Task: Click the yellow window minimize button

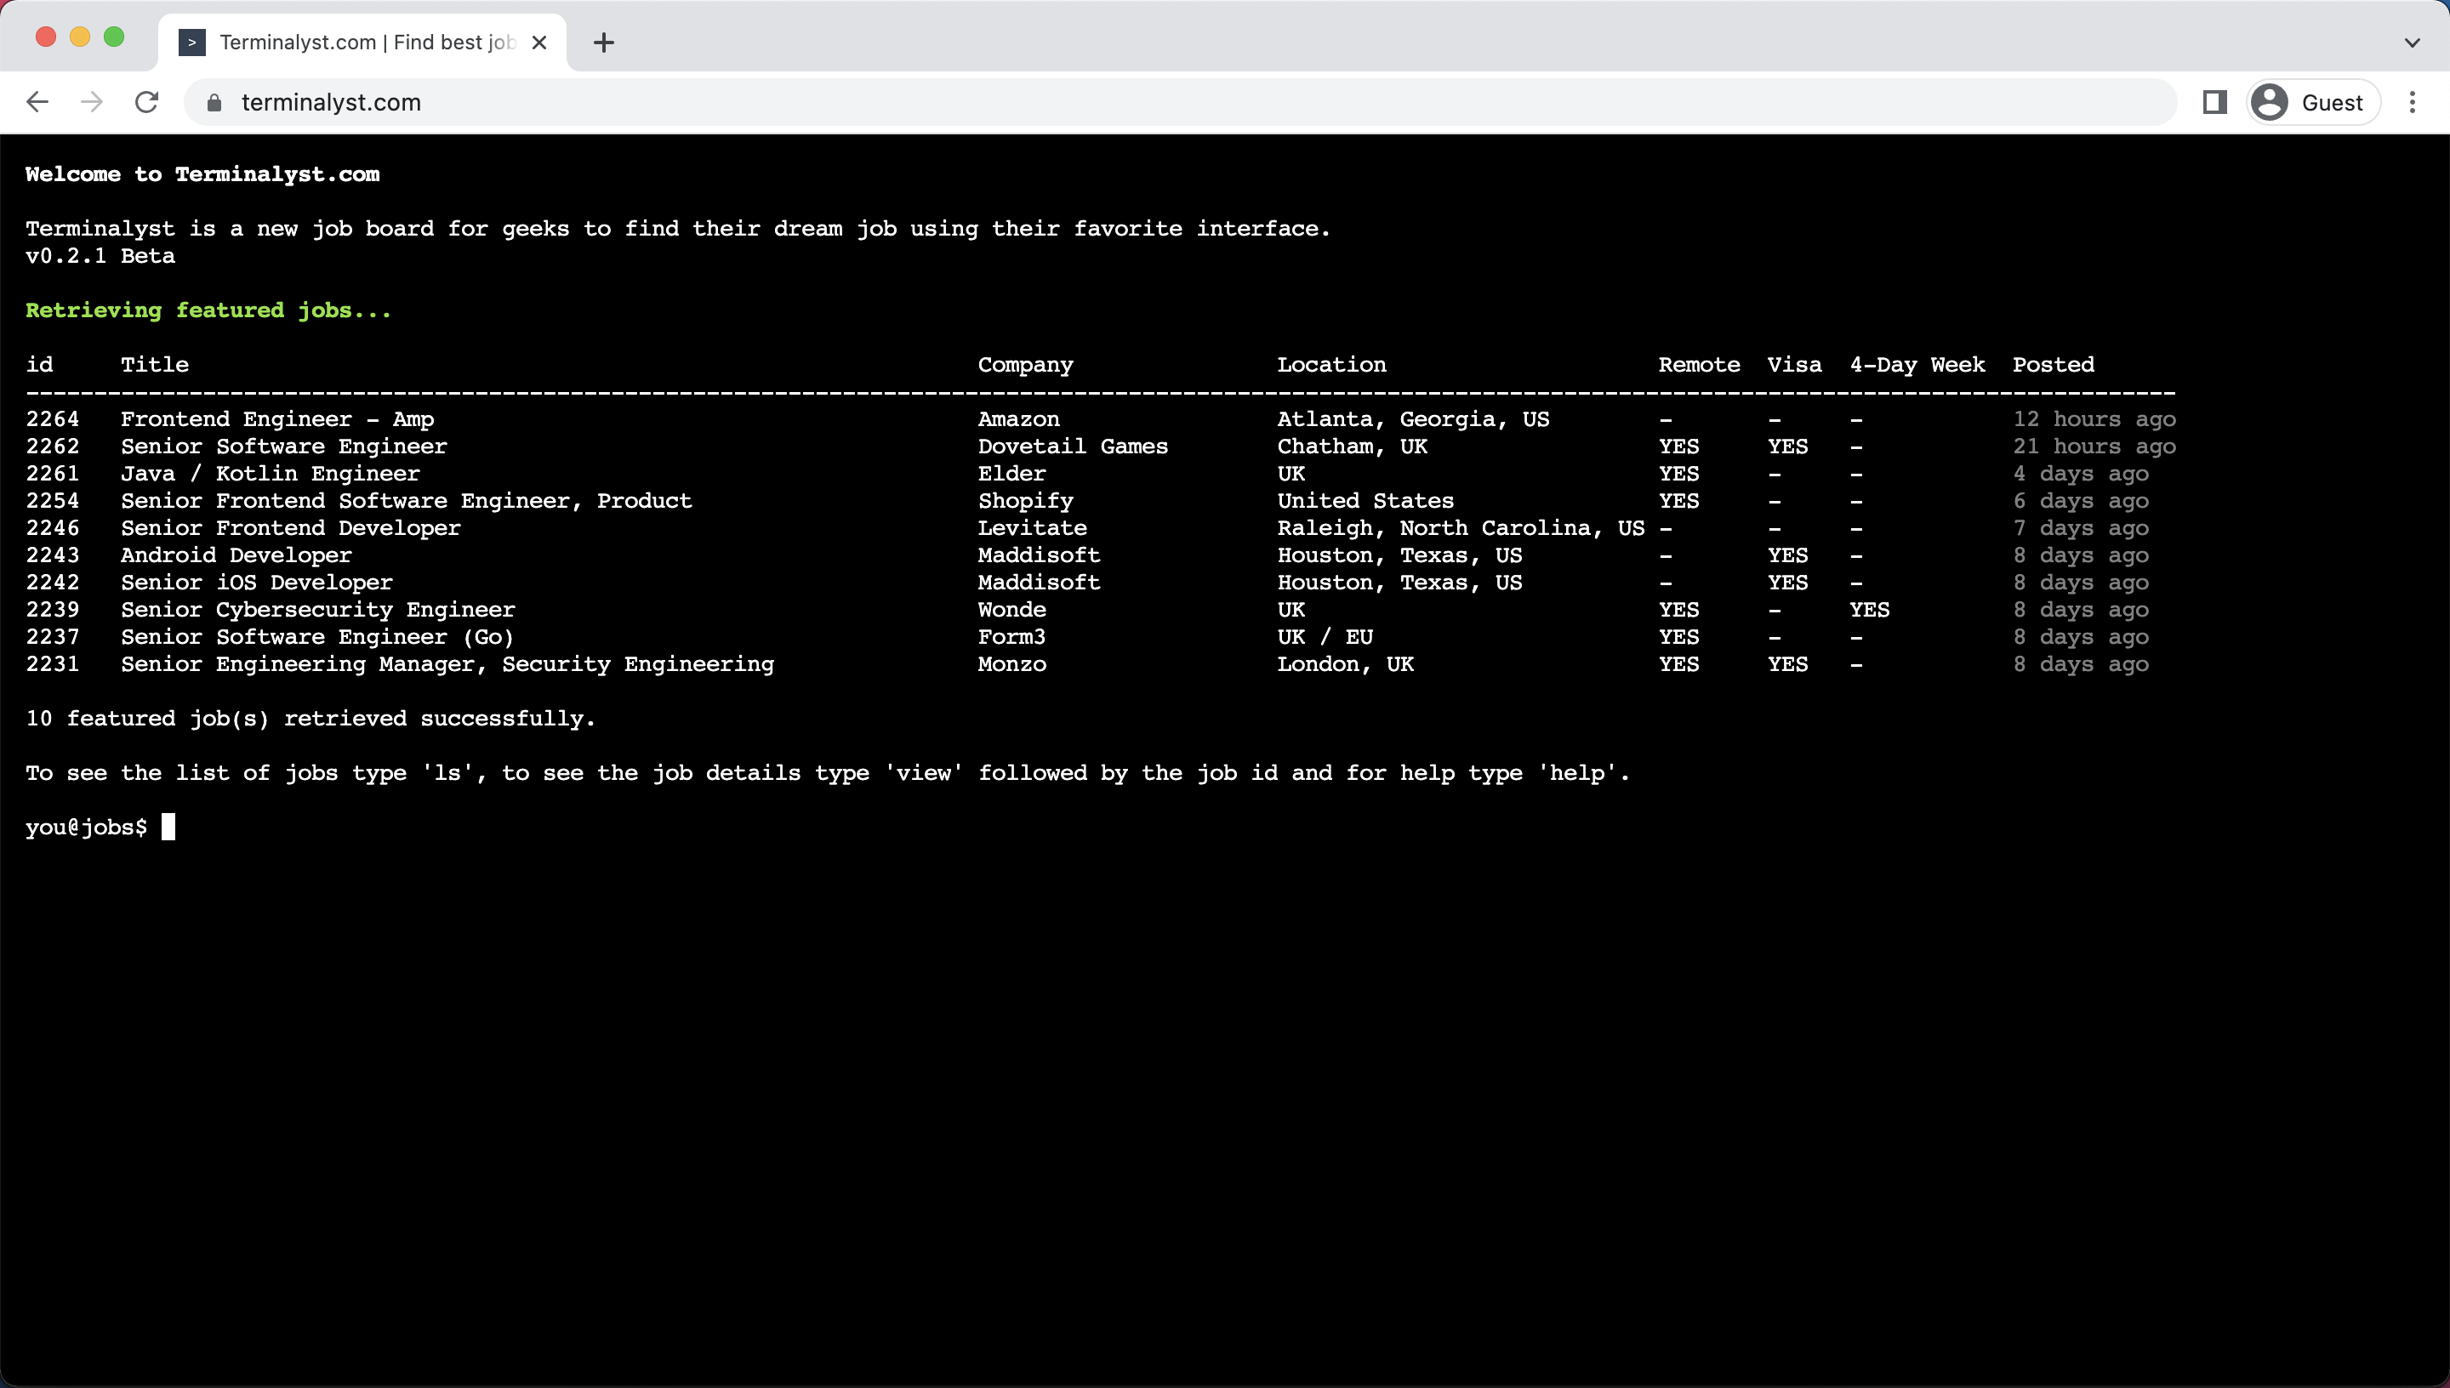Action: point(80,37)
